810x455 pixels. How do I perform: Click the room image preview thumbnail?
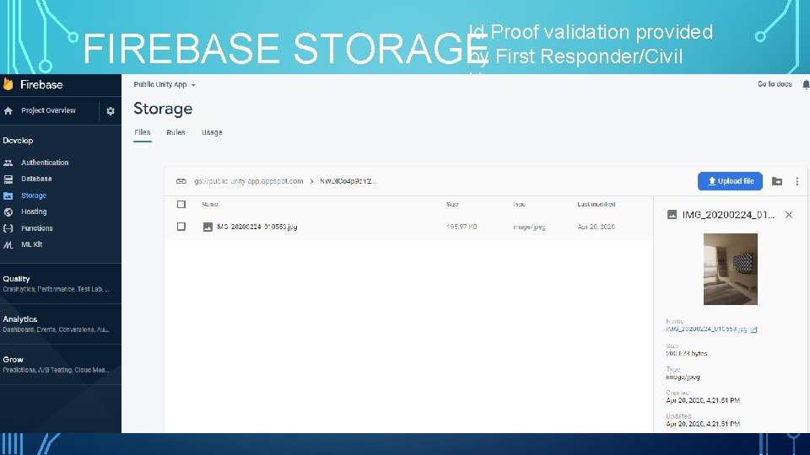tap(731, 270)
